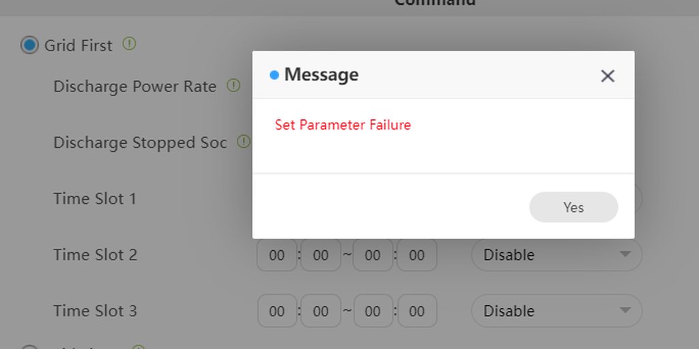Image resolution: width=699 pixels, height=349 pixels.
Task: Click the Time Slot 1 label
Action: (95, 199)
